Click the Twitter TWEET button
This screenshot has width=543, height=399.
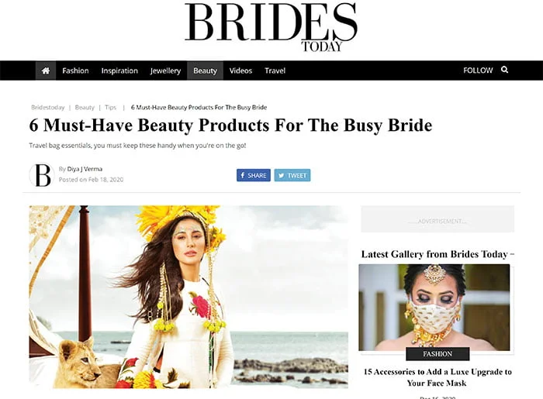(x=292, y=175)
